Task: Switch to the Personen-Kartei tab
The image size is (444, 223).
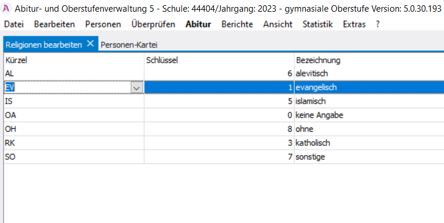Action: (129, 45)
